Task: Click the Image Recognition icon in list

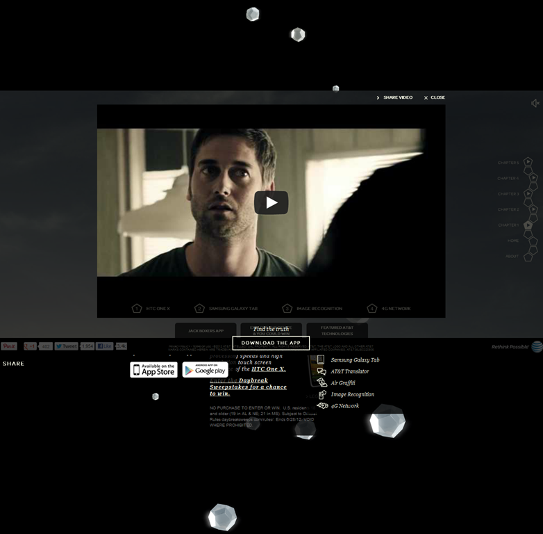Action: (x=322, y=394)
